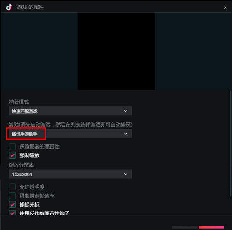232x230 pixels.
Task: Uncheck the 强制缩放 checkbox
Action: pos(12,155)
